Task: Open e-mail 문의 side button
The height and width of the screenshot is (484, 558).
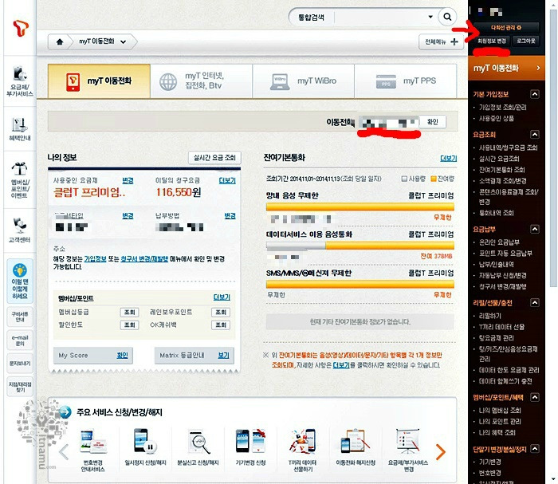Action: click(20, 340)
